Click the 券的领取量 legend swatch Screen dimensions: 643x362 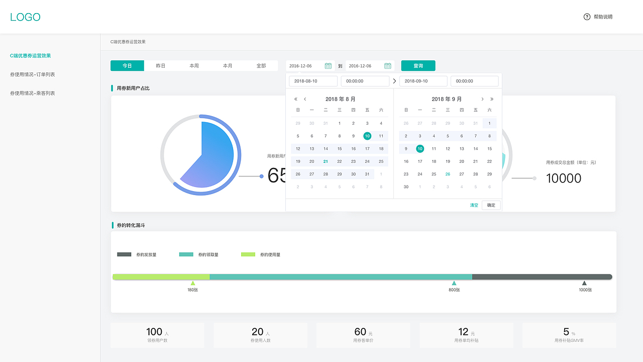[x=186, y=254]
